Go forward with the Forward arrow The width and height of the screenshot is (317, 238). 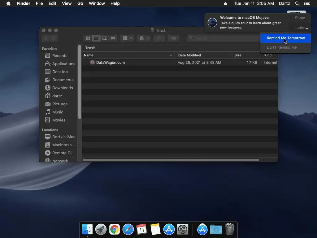(54, 38)
